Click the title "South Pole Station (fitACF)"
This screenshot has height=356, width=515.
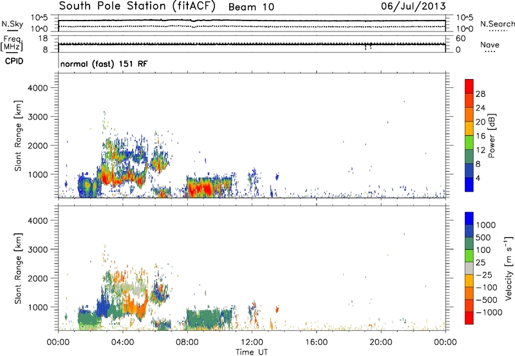point(137,6)
